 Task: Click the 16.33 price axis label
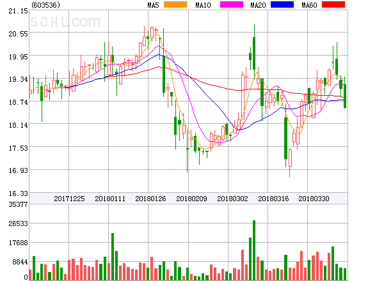tap(18, 194)
